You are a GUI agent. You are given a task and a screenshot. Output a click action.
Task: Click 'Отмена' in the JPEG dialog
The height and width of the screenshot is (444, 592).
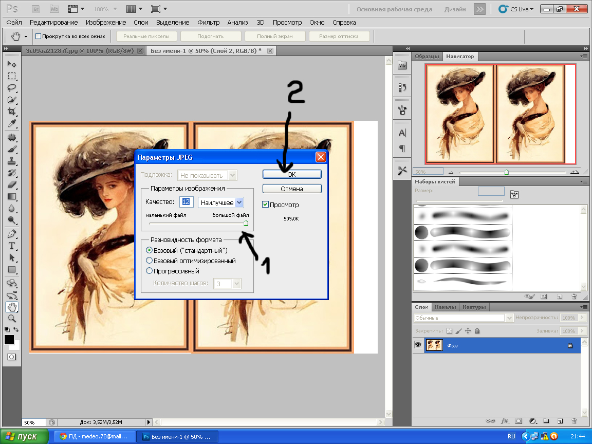[292, 189]
